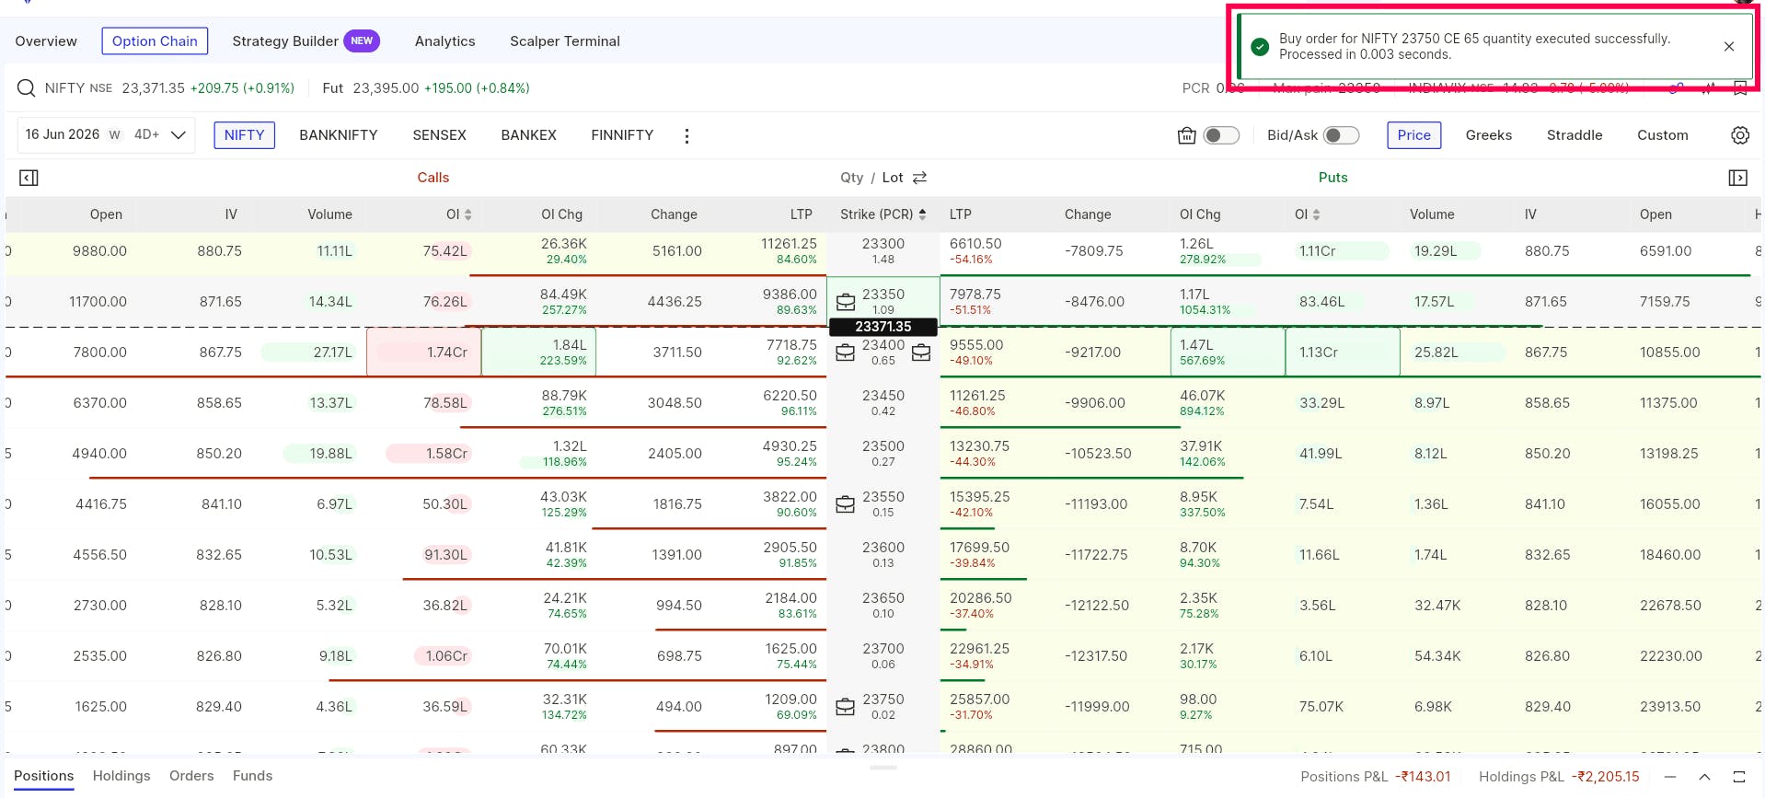Enable the Bid/Ask toggle
The image size is (1765, 798).
tap(1341, 135)
